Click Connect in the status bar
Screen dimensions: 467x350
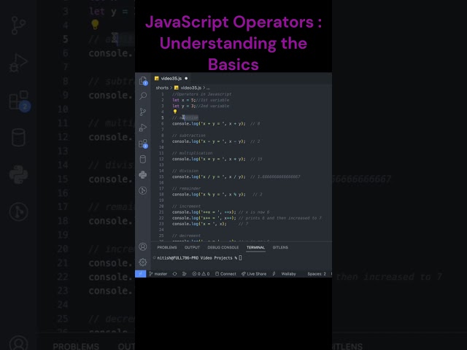(225, 274)
